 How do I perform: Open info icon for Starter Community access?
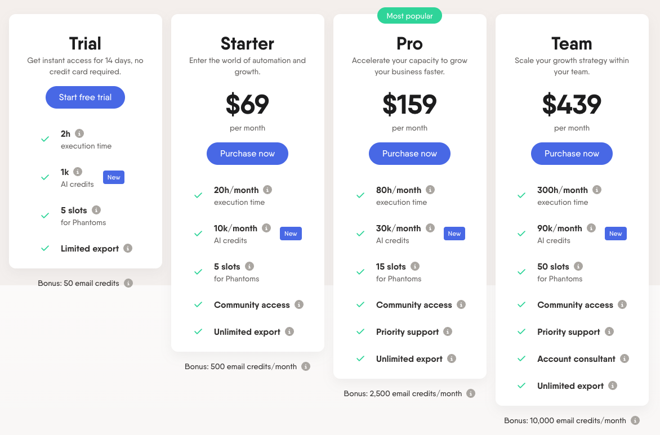[299, 304]
